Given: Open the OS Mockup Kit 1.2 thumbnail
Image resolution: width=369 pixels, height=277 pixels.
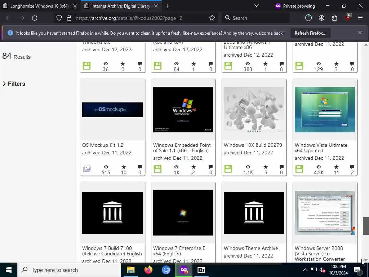Looking at the screenshot, I should click(x=112, y=110).
